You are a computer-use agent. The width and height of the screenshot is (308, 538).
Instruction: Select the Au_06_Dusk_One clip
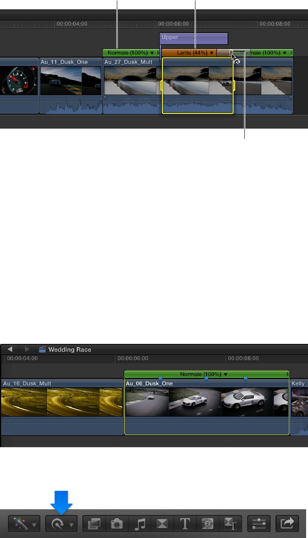pos(207,407)
